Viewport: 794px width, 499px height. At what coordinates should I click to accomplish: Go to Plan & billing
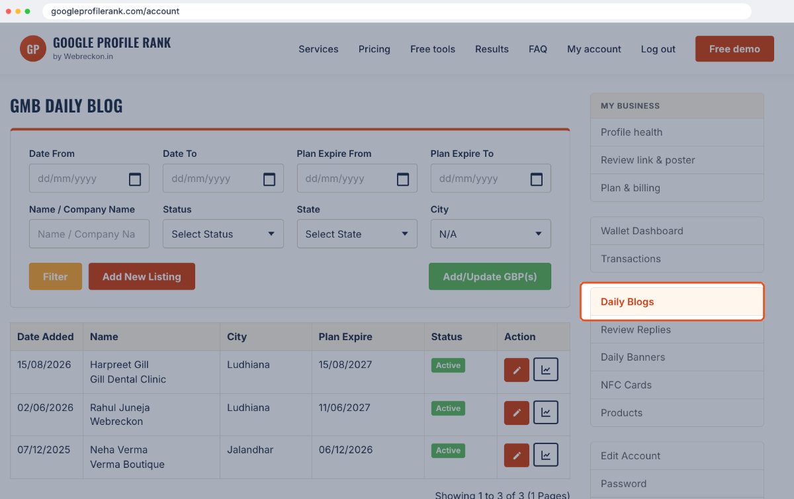pyautogui.click(x=677, y=188)
